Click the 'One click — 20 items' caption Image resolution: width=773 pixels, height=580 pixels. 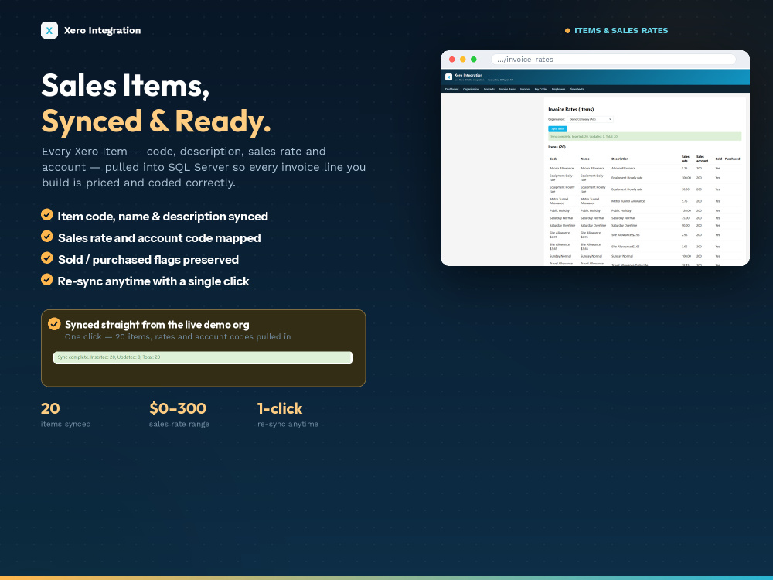178,337
